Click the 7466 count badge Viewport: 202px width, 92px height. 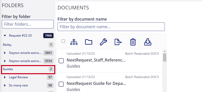pyautogui.click(x=48, y=36)
